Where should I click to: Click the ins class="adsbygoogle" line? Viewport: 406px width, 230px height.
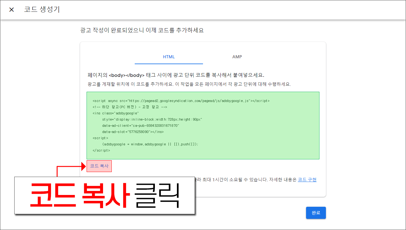(x=115, y=113)
